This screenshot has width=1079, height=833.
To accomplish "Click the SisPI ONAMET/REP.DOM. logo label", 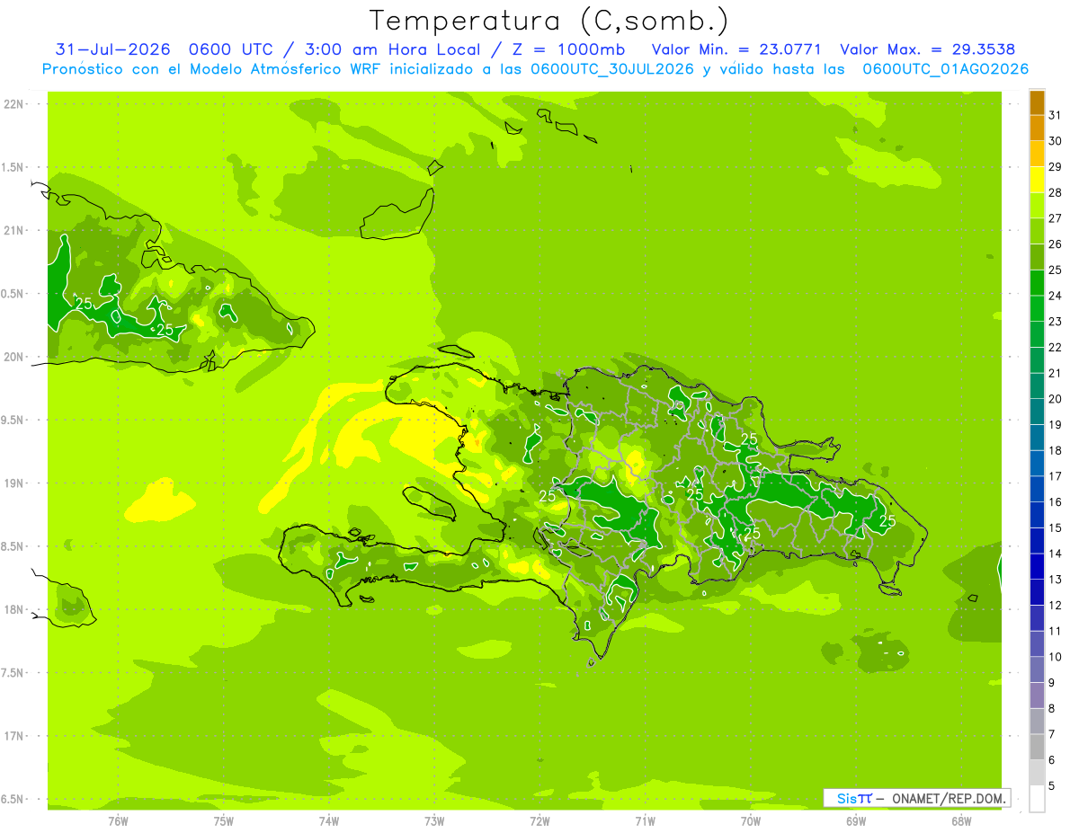I will click(917, 798).
